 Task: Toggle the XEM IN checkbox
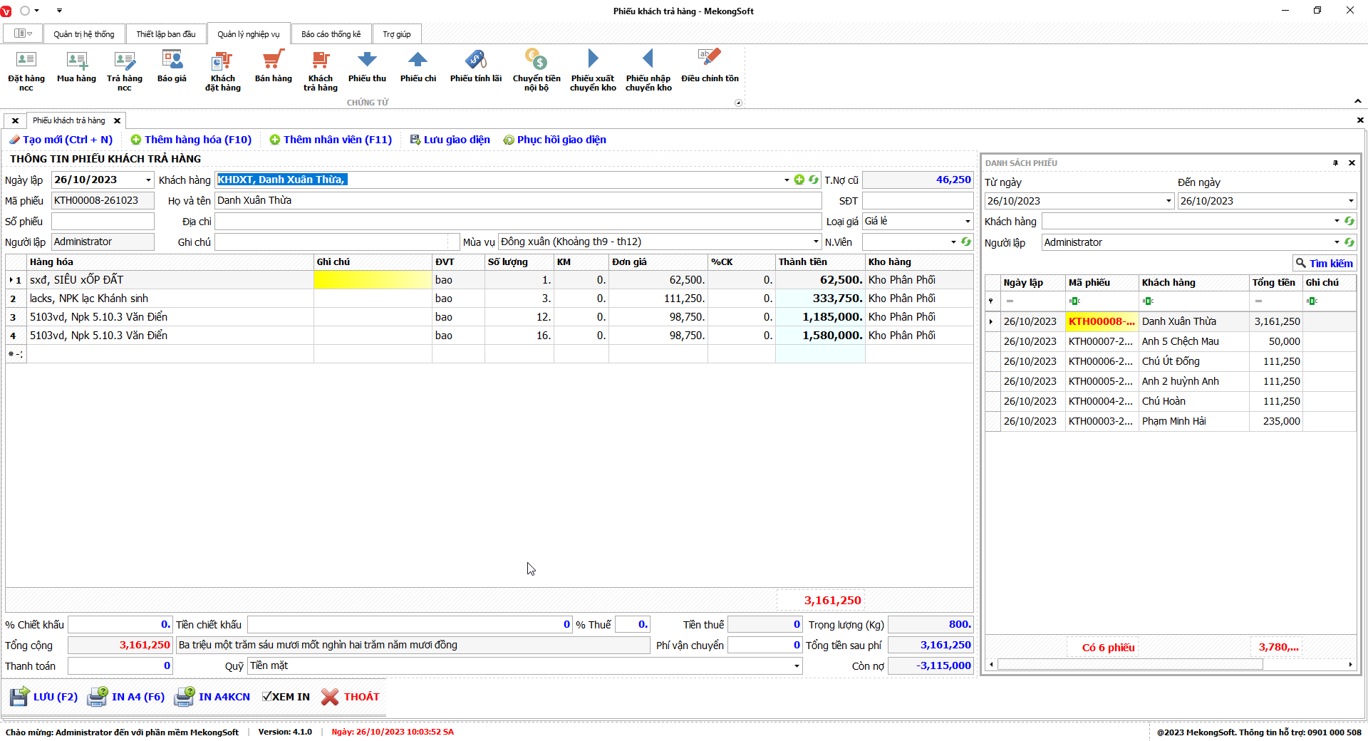click(x=267, y=697)
